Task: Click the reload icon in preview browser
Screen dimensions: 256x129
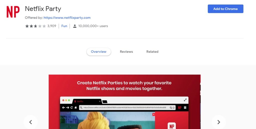Action: [71, 107]
